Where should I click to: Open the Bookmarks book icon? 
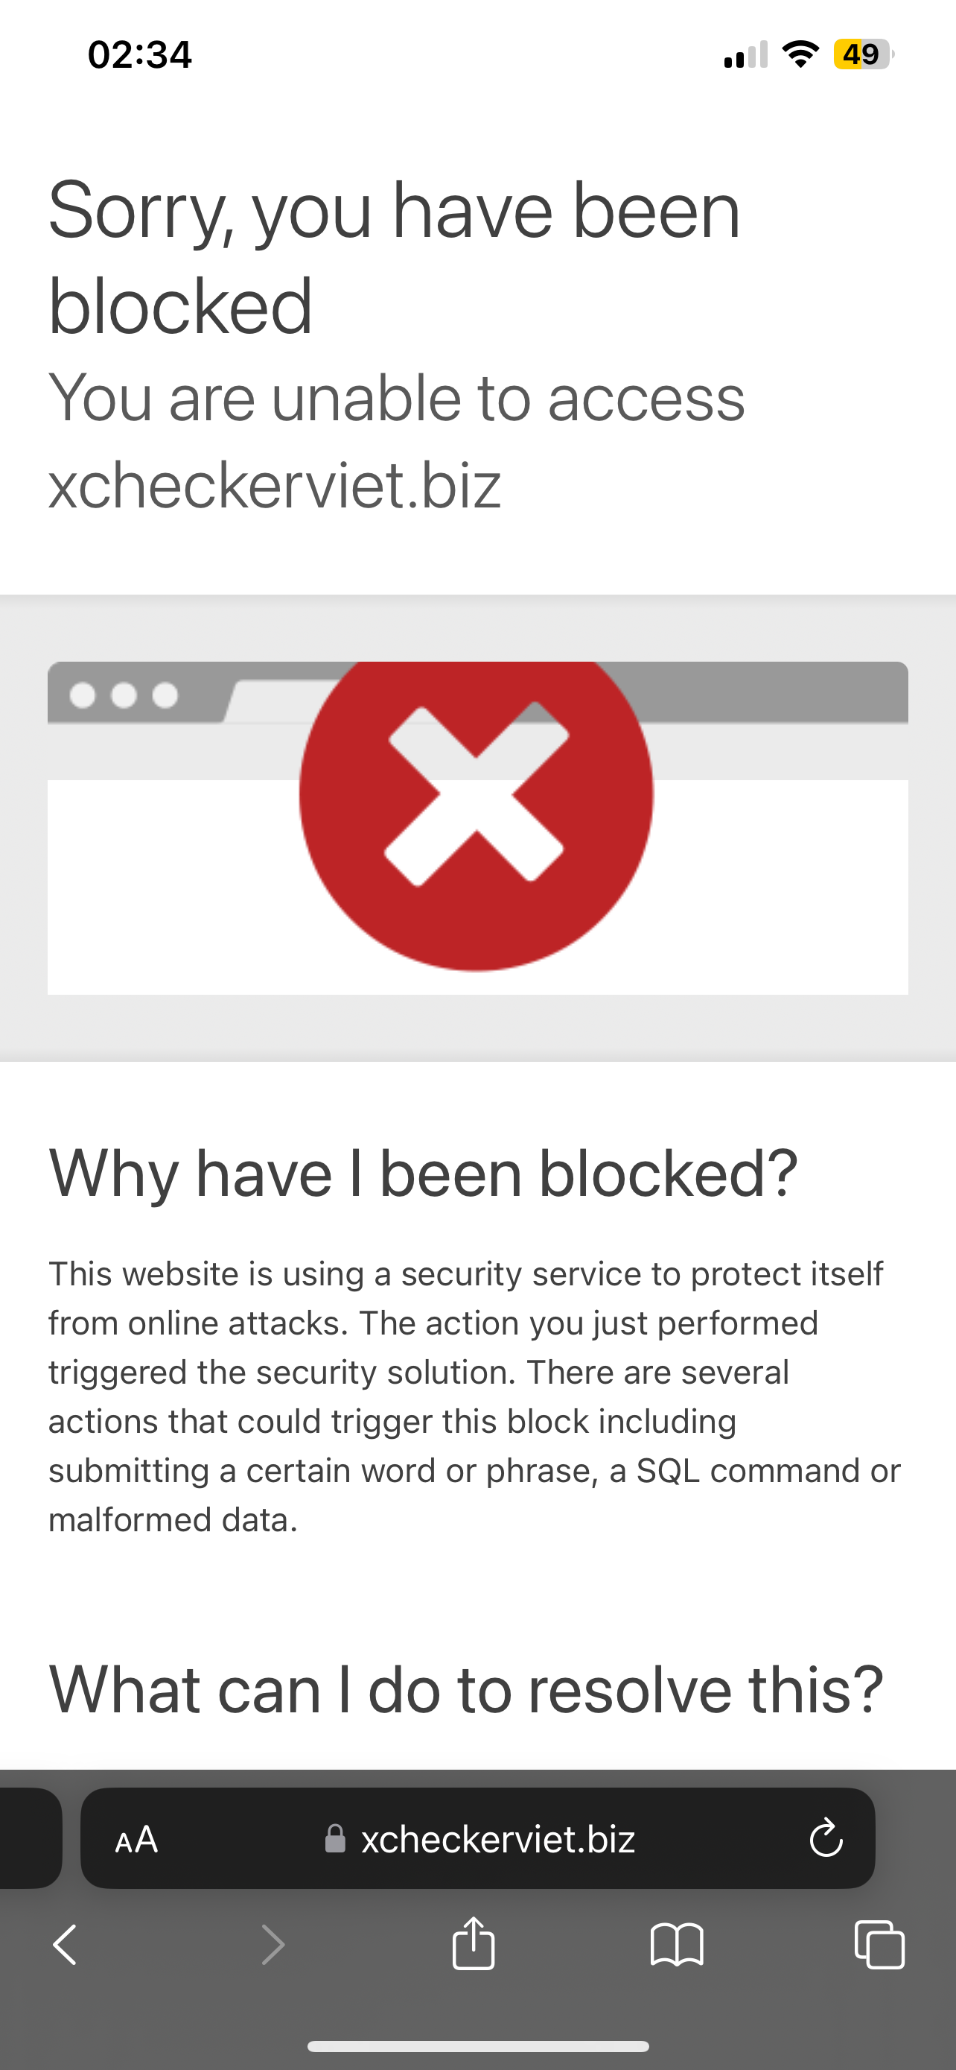coord(677,1945)
